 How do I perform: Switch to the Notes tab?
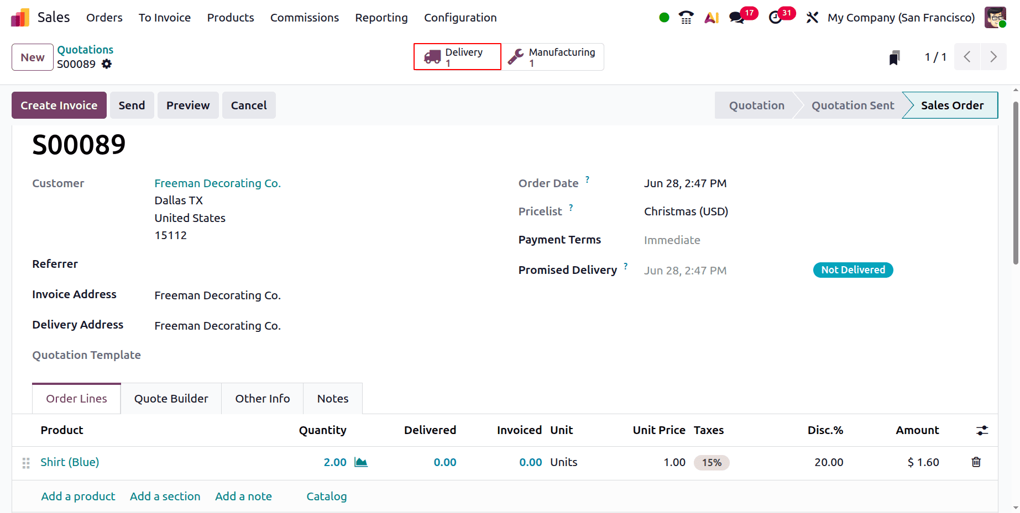tap(333, 399)
